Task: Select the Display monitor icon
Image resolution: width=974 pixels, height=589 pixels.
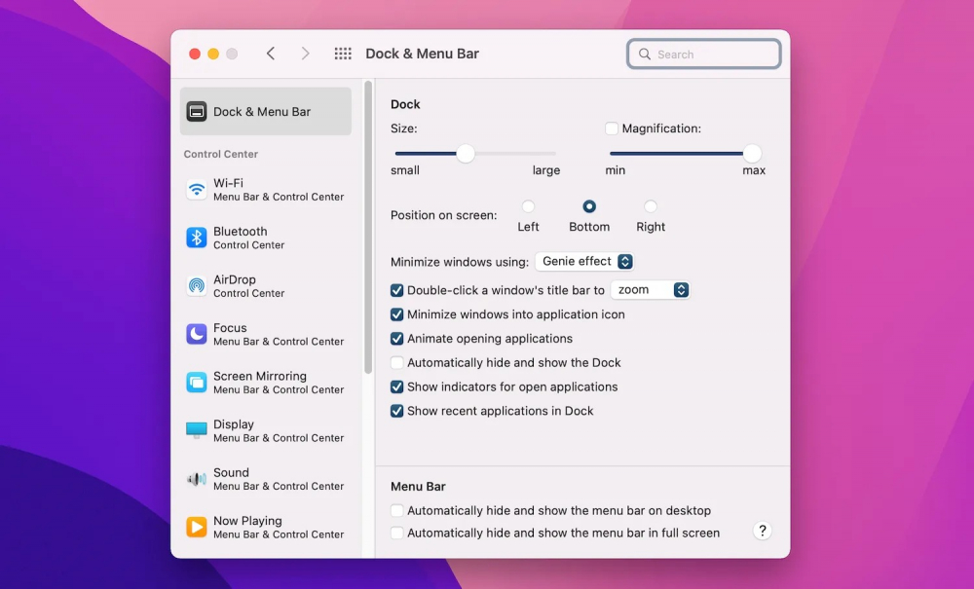Action: [x=197, y=430]
